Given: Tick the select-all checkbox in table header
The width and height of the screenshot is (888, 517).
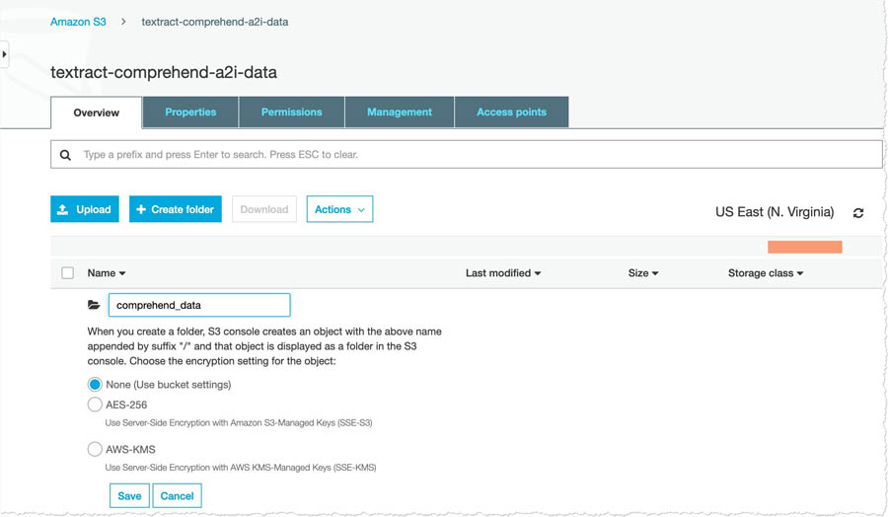Looking at the screenshot, I should tap(67, 273).
